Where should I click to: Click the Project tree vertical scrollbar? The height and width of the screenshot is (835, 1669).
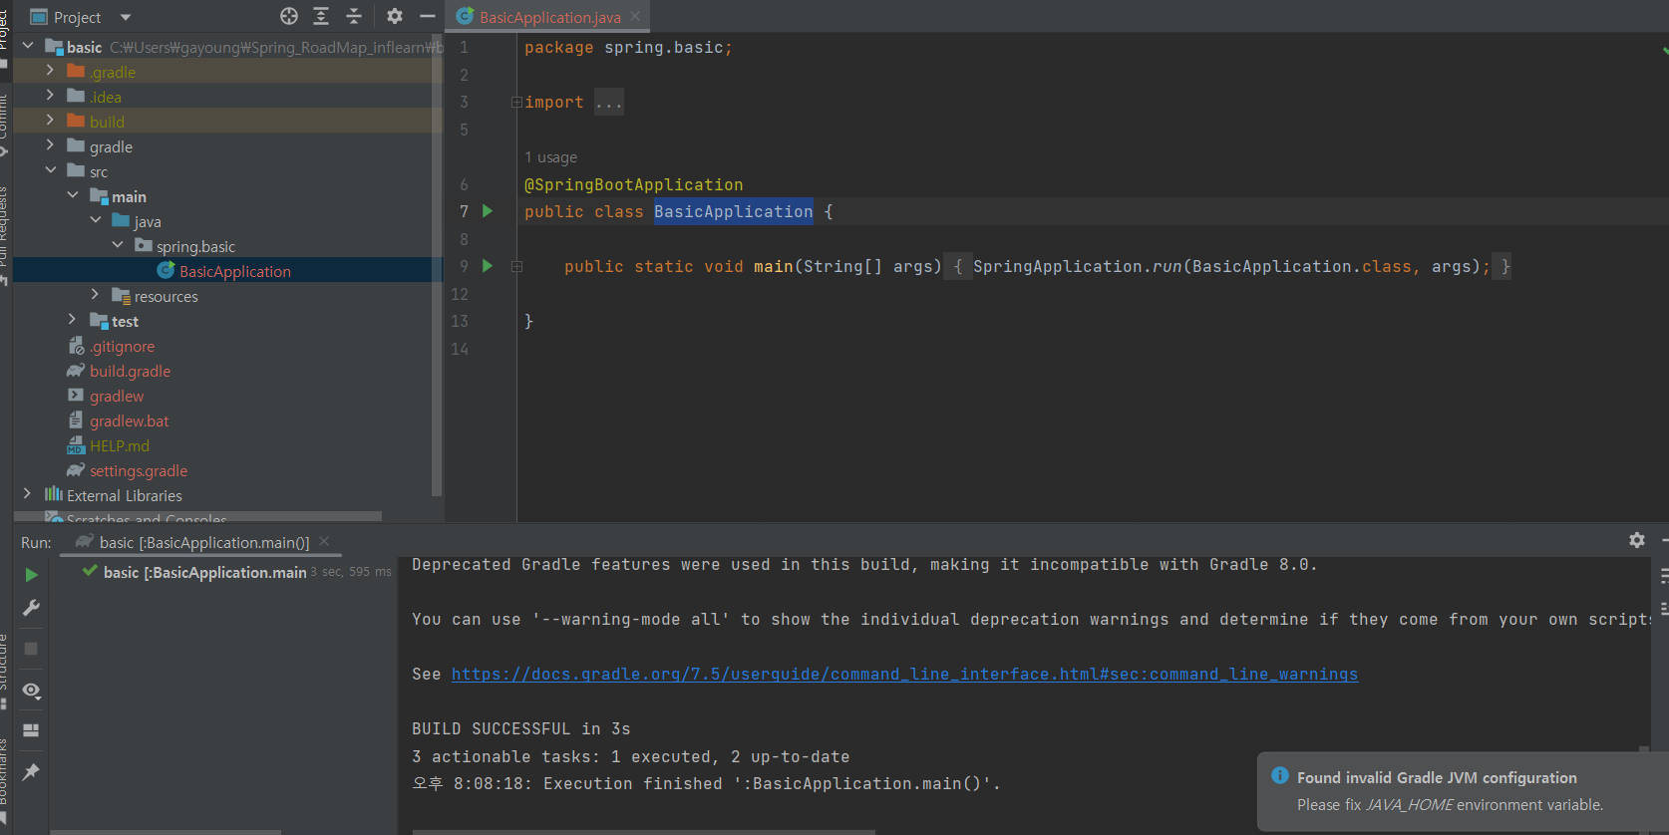click(436, 267)
